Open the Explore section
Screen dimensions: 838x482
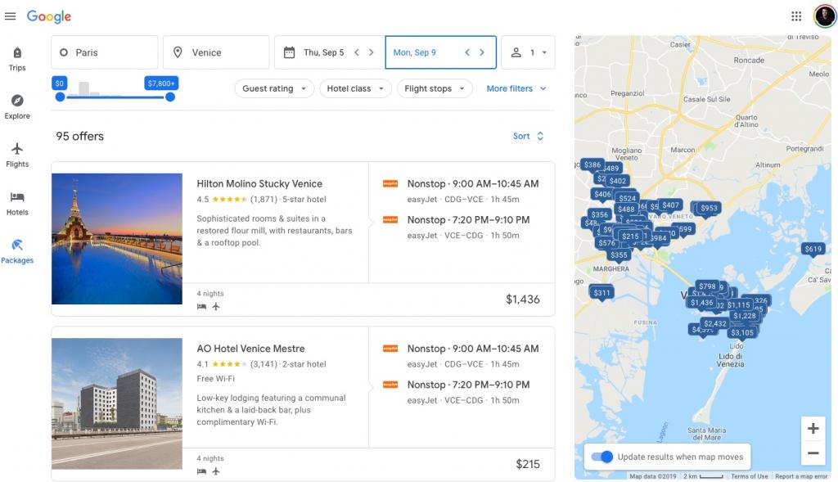click(x=17, y=107)
